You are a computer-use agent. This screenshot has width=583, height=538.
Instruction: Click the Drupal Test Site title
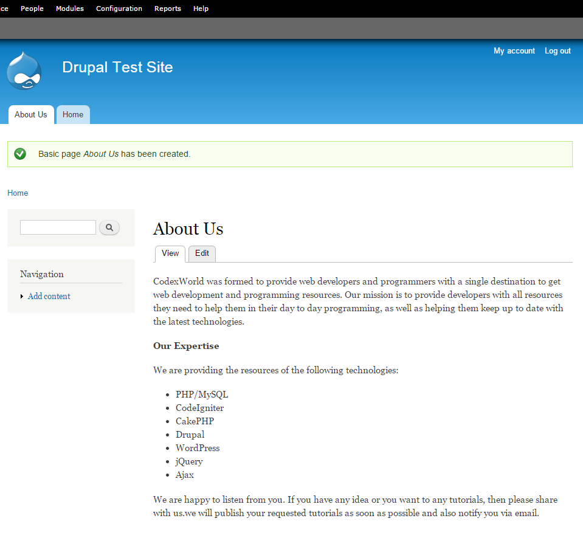pos(117,67)
